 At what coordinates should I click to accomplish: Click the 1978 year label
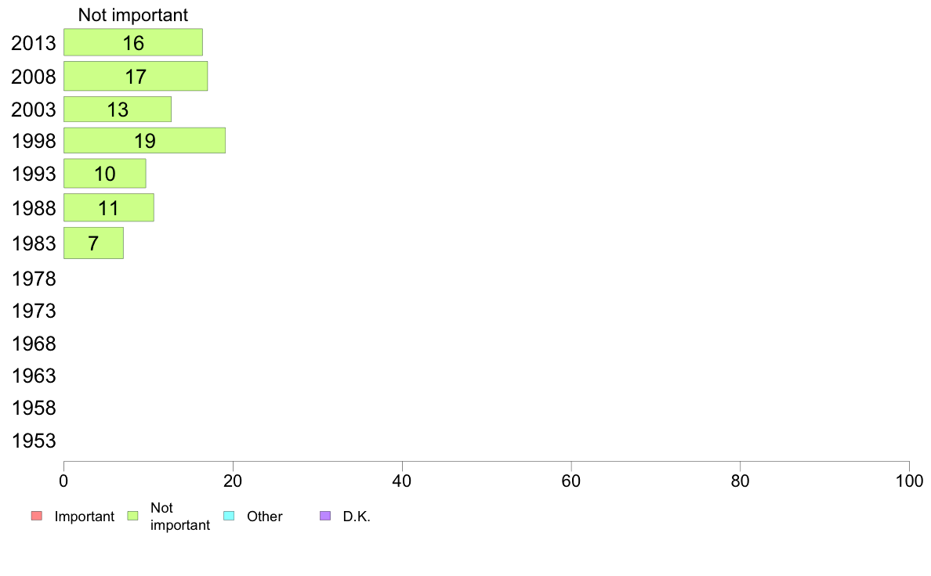coord(34,279)
